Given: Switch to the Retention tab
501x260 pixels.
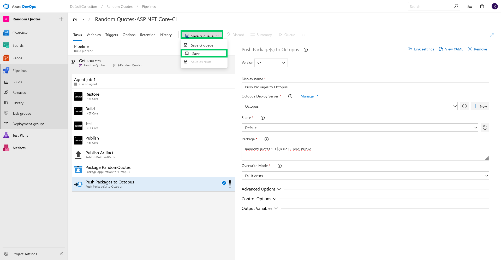Looking at the screenshot, I should pos(148,35).
